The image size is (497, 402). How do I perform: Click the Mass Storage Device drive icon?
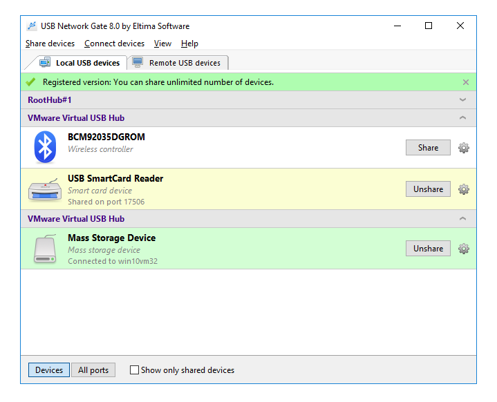[45, 249]
